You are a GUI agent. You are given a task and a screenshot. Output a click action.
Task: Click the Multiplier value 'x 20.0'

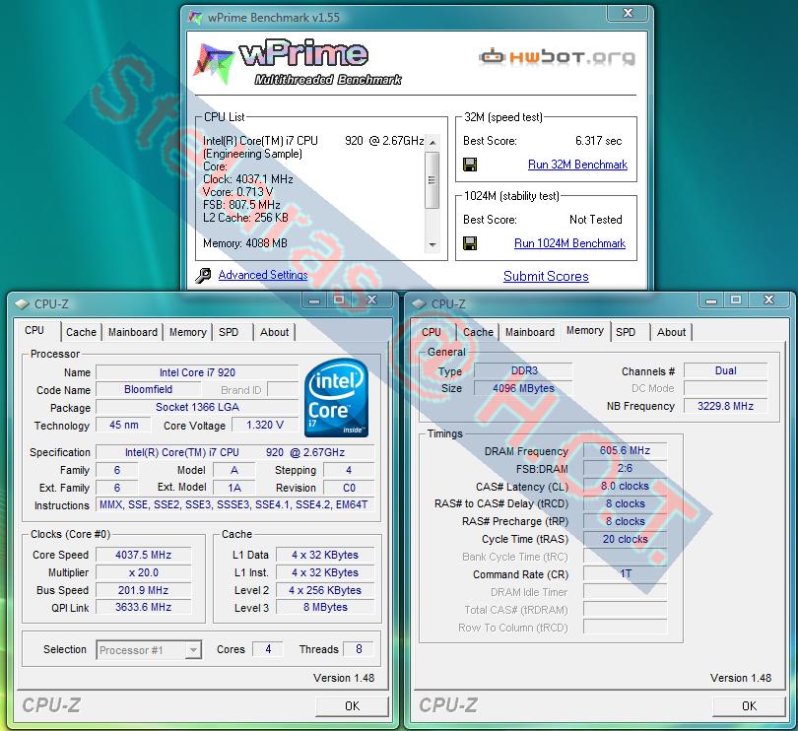click(143, 572)
